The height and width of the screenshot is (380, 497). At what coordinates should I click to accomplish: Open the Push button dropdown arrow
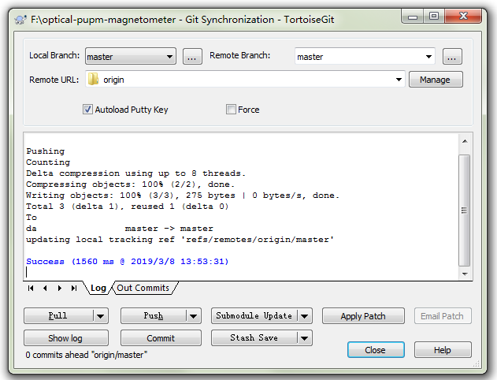tap(193, 316)
